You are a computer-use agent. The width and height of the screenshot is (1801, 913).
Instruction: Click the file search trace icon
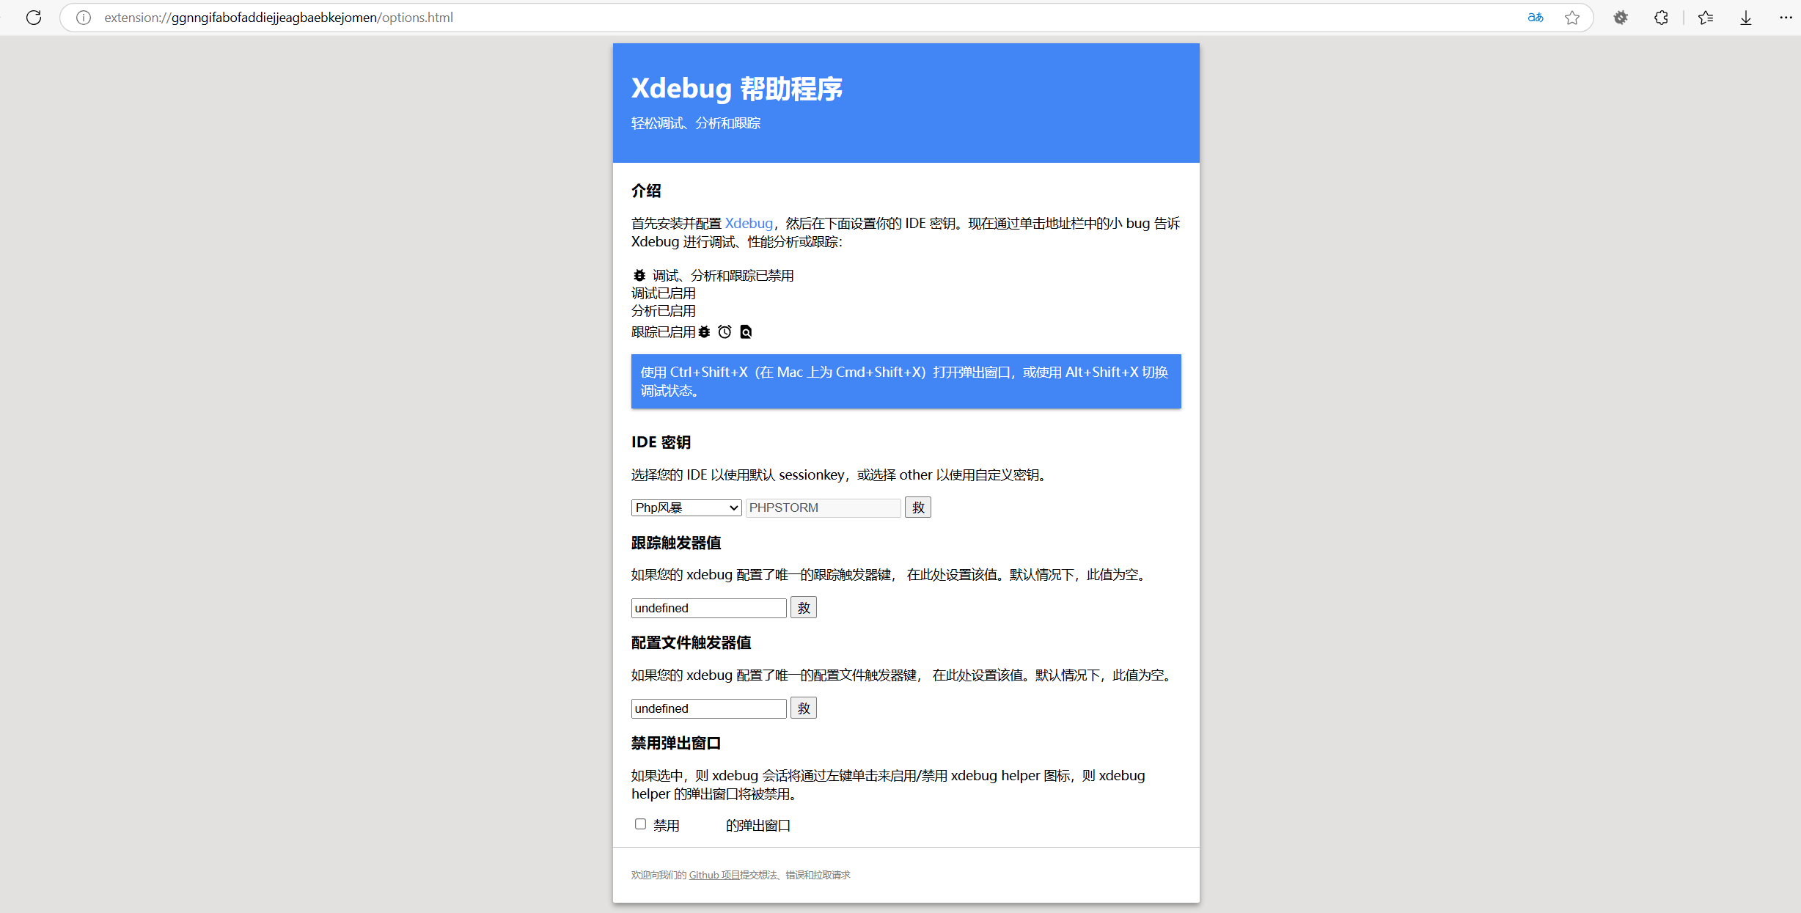pos(746,332)
